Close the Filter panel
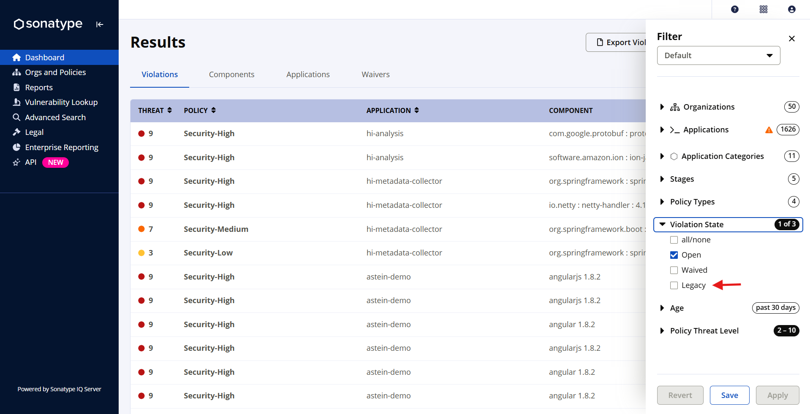Screen dimensions: 810x414 (792, 38)
